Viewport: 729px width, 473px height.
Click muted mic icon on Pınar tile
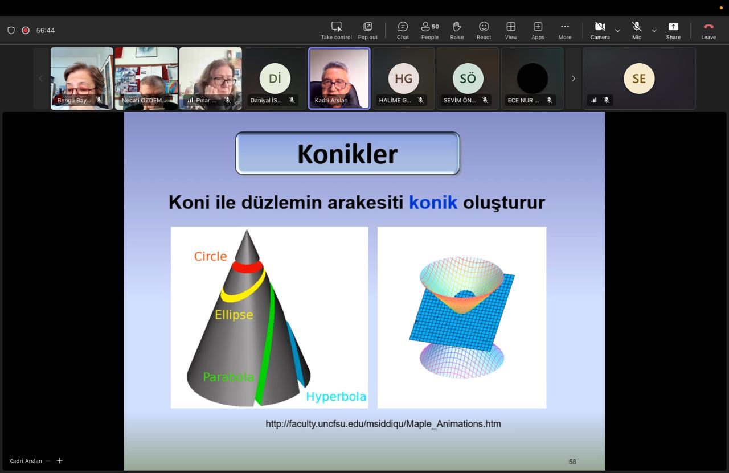coord(227,100)
